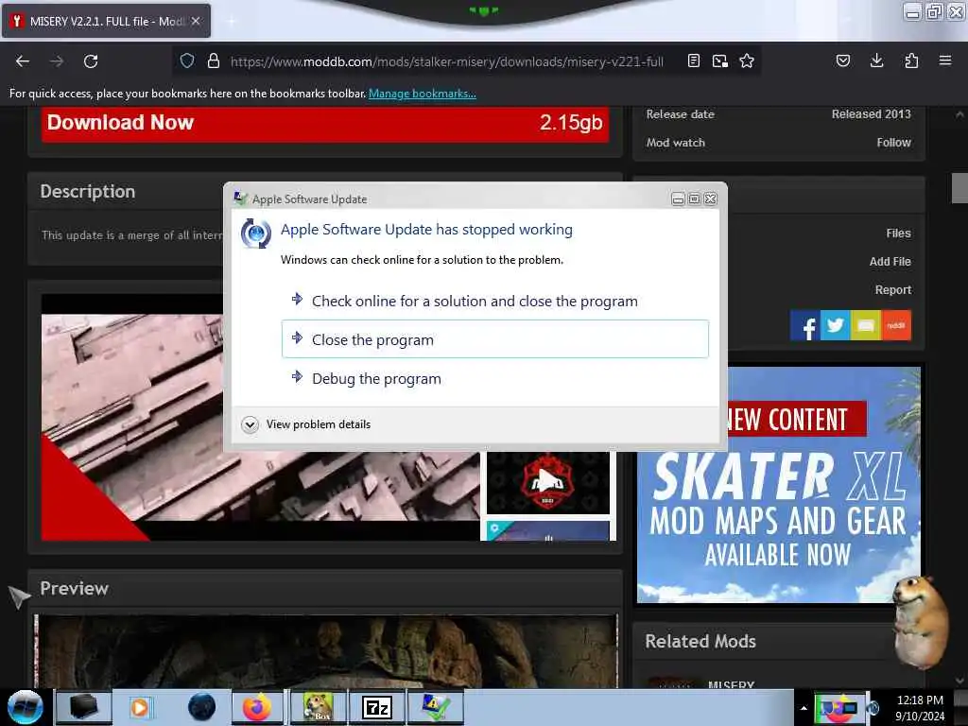Open the dark globe taskbar icon

tap(201, 707)
